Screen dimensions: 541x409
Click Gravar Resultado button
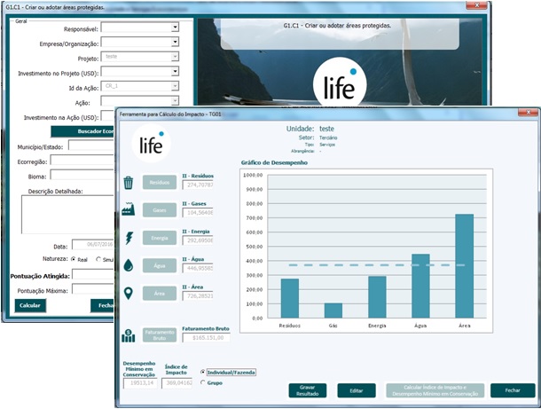click(x=308, y=390)
